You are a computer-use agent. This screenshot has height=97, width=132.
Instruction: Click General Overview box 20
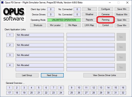(31, 93)
